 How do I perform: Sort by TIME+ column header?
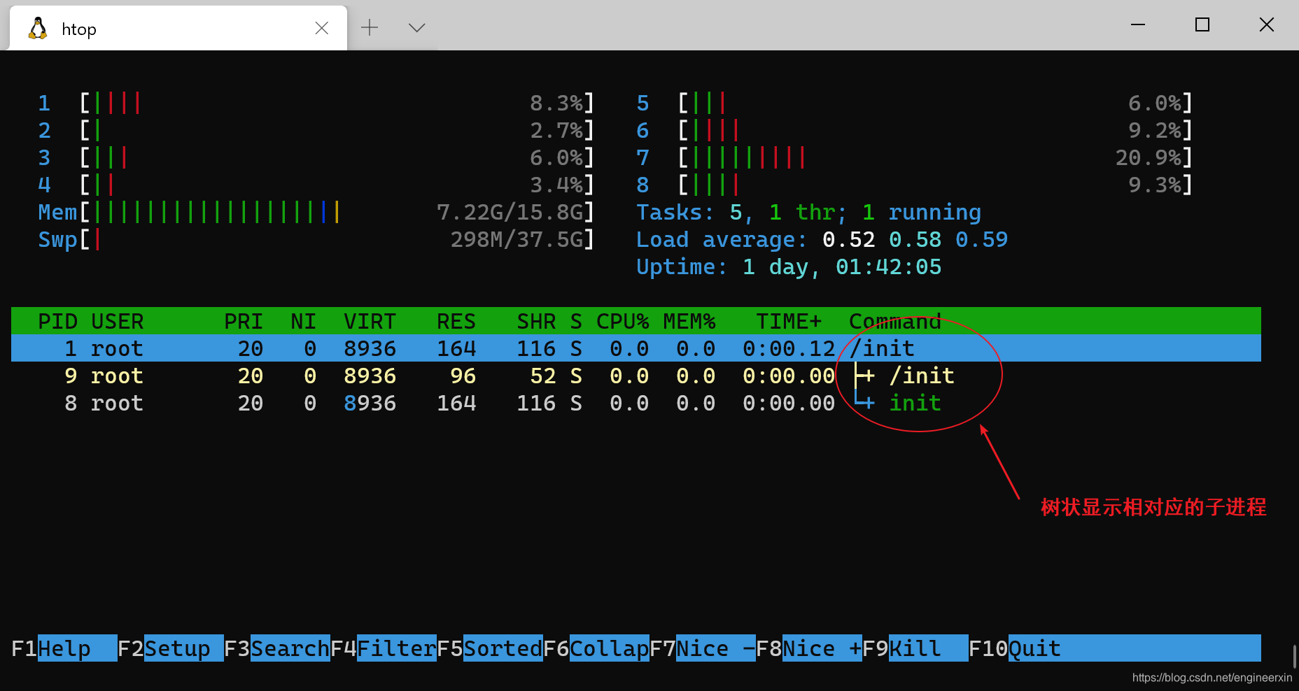tap(789, 322)
